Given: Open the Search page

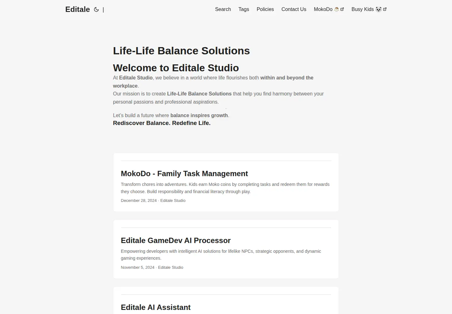Looking at the screenshot, I should tap(223, 9).
